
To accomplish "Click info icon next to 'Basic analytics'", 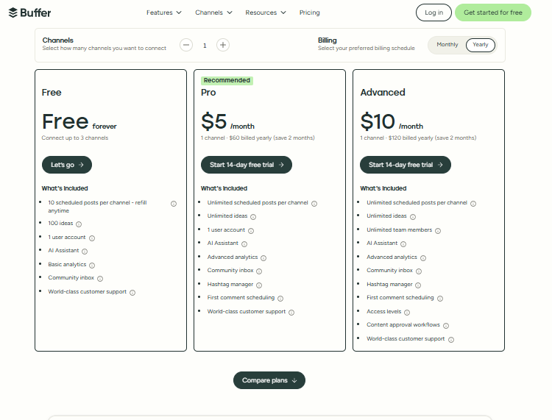I will point(92,266).
